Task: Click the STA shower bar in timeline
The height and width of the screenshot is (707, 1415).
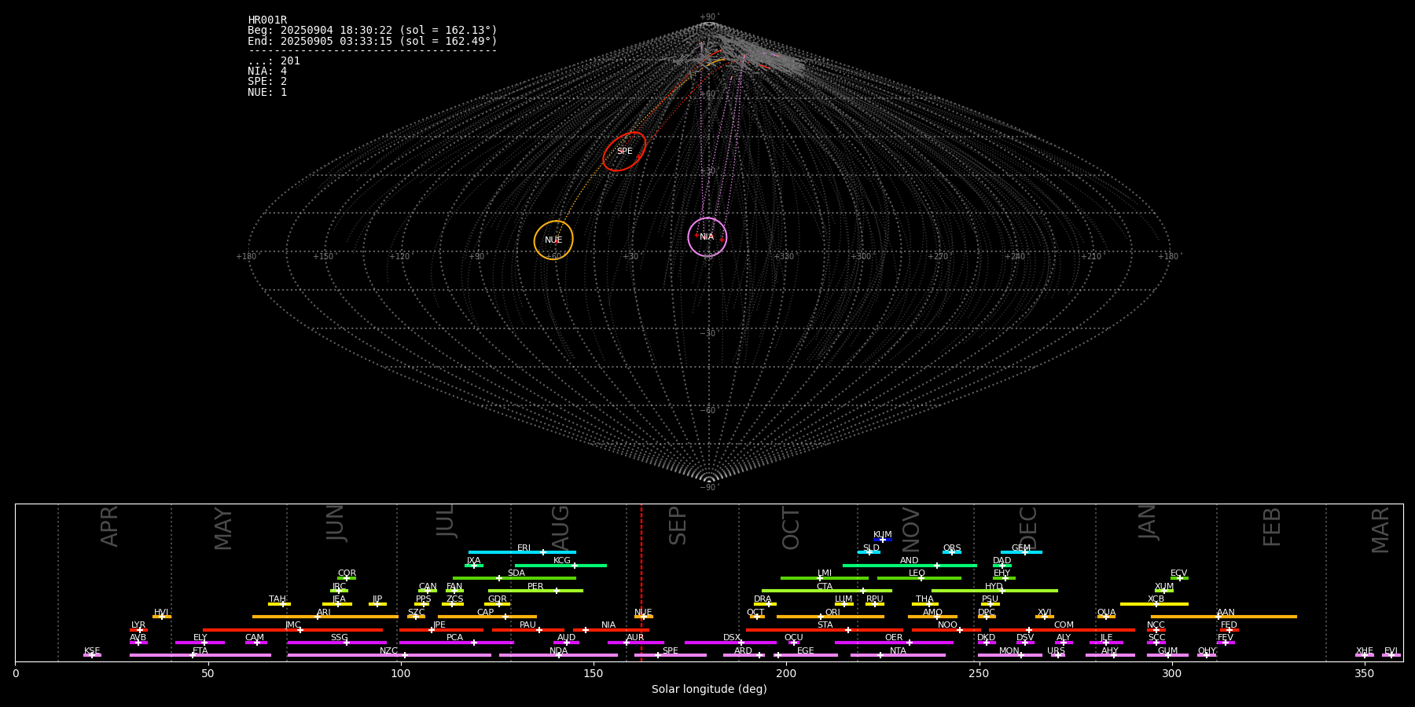Action: pos(825,630)
